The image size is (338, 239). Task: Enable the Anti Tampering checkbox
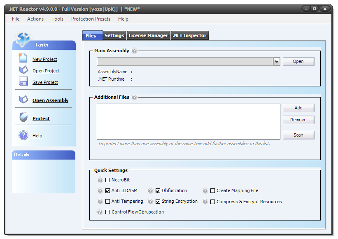coord(107,201)
